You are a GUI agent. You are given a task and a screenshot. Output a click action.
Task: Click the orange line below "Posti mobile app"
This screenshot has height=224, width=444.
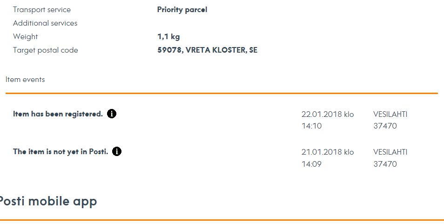tap(222, 220)
